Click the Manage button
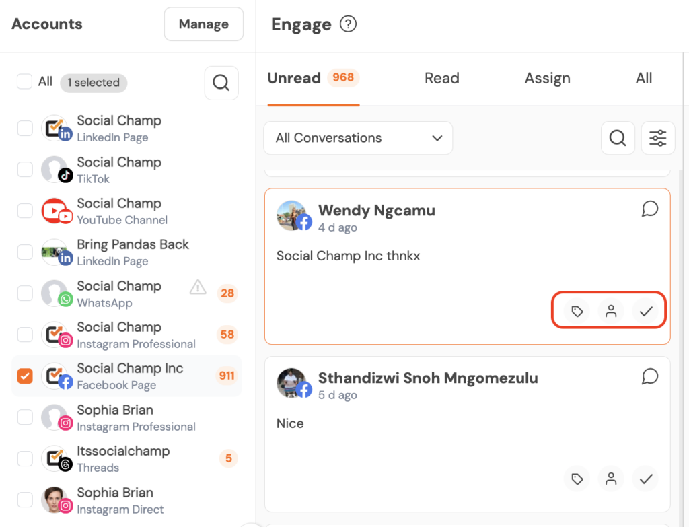689x527 pixels. click(203, 24)
